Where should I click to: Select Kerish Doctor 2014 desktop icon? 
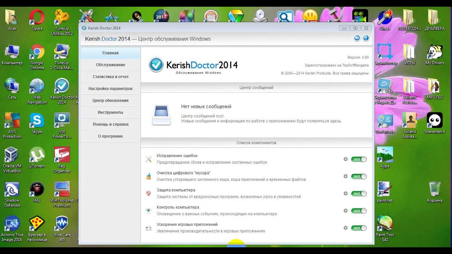click(62, 91)
